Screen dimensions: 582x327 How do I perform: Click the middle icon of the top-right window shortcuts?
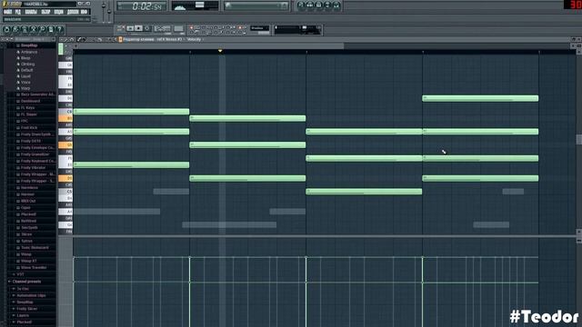[x=318, y=5]
